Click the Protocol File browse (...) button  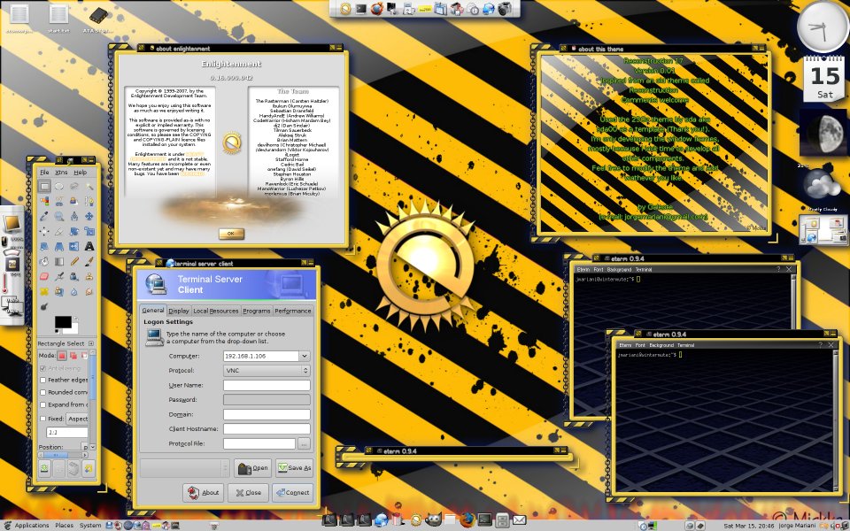pos(304,443)
